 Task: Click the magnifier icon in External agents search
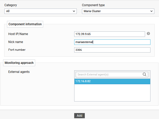(x=145, y=74)
